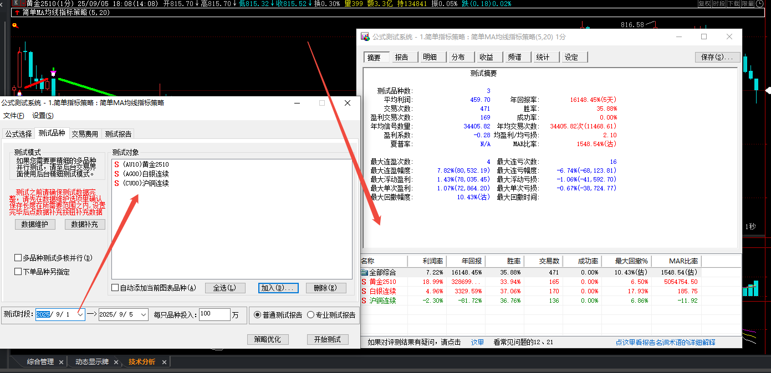Click the K-line icon beside 黄金2510 title
This screenshot has height=373, width=771.
point(17,3)
